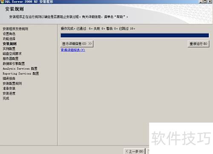Select 设置角色 step in sidebar
The width and height of the screenshot is (213, 154).
(9, 34)
